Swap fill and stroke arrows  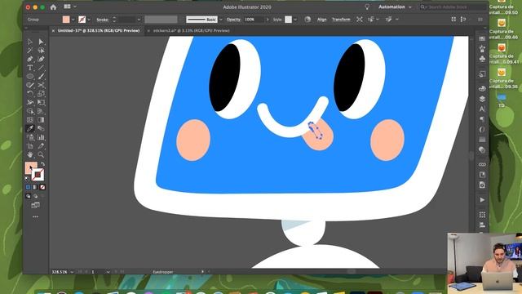click(x=42, y=164)
